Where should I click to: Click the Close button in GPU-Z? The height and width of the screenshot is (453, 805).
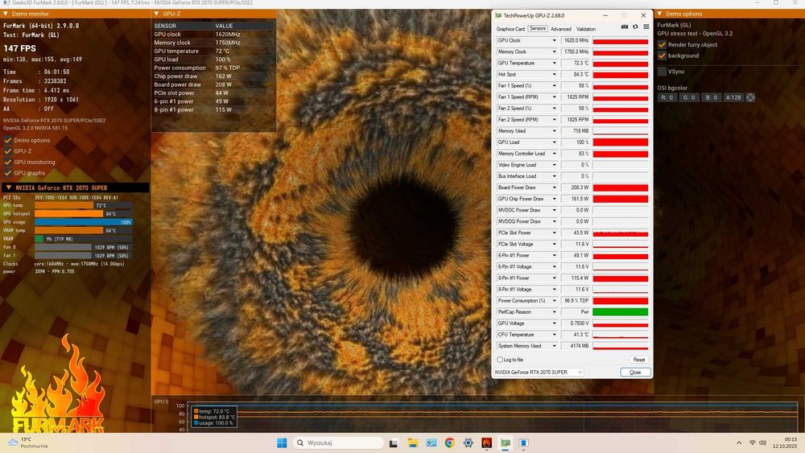pyautogui.click(x=635, y=373)
